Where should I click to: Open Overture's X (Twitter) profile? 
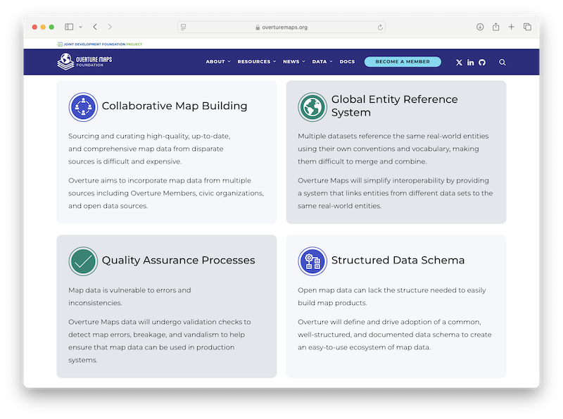point(459,63)
